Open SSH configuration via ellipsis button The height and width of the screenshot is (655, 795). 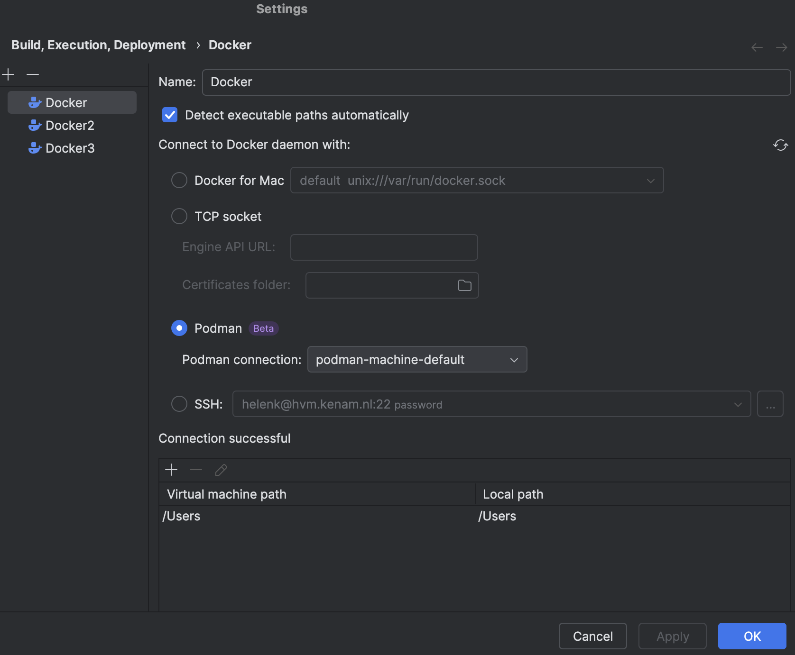[770, 404]
